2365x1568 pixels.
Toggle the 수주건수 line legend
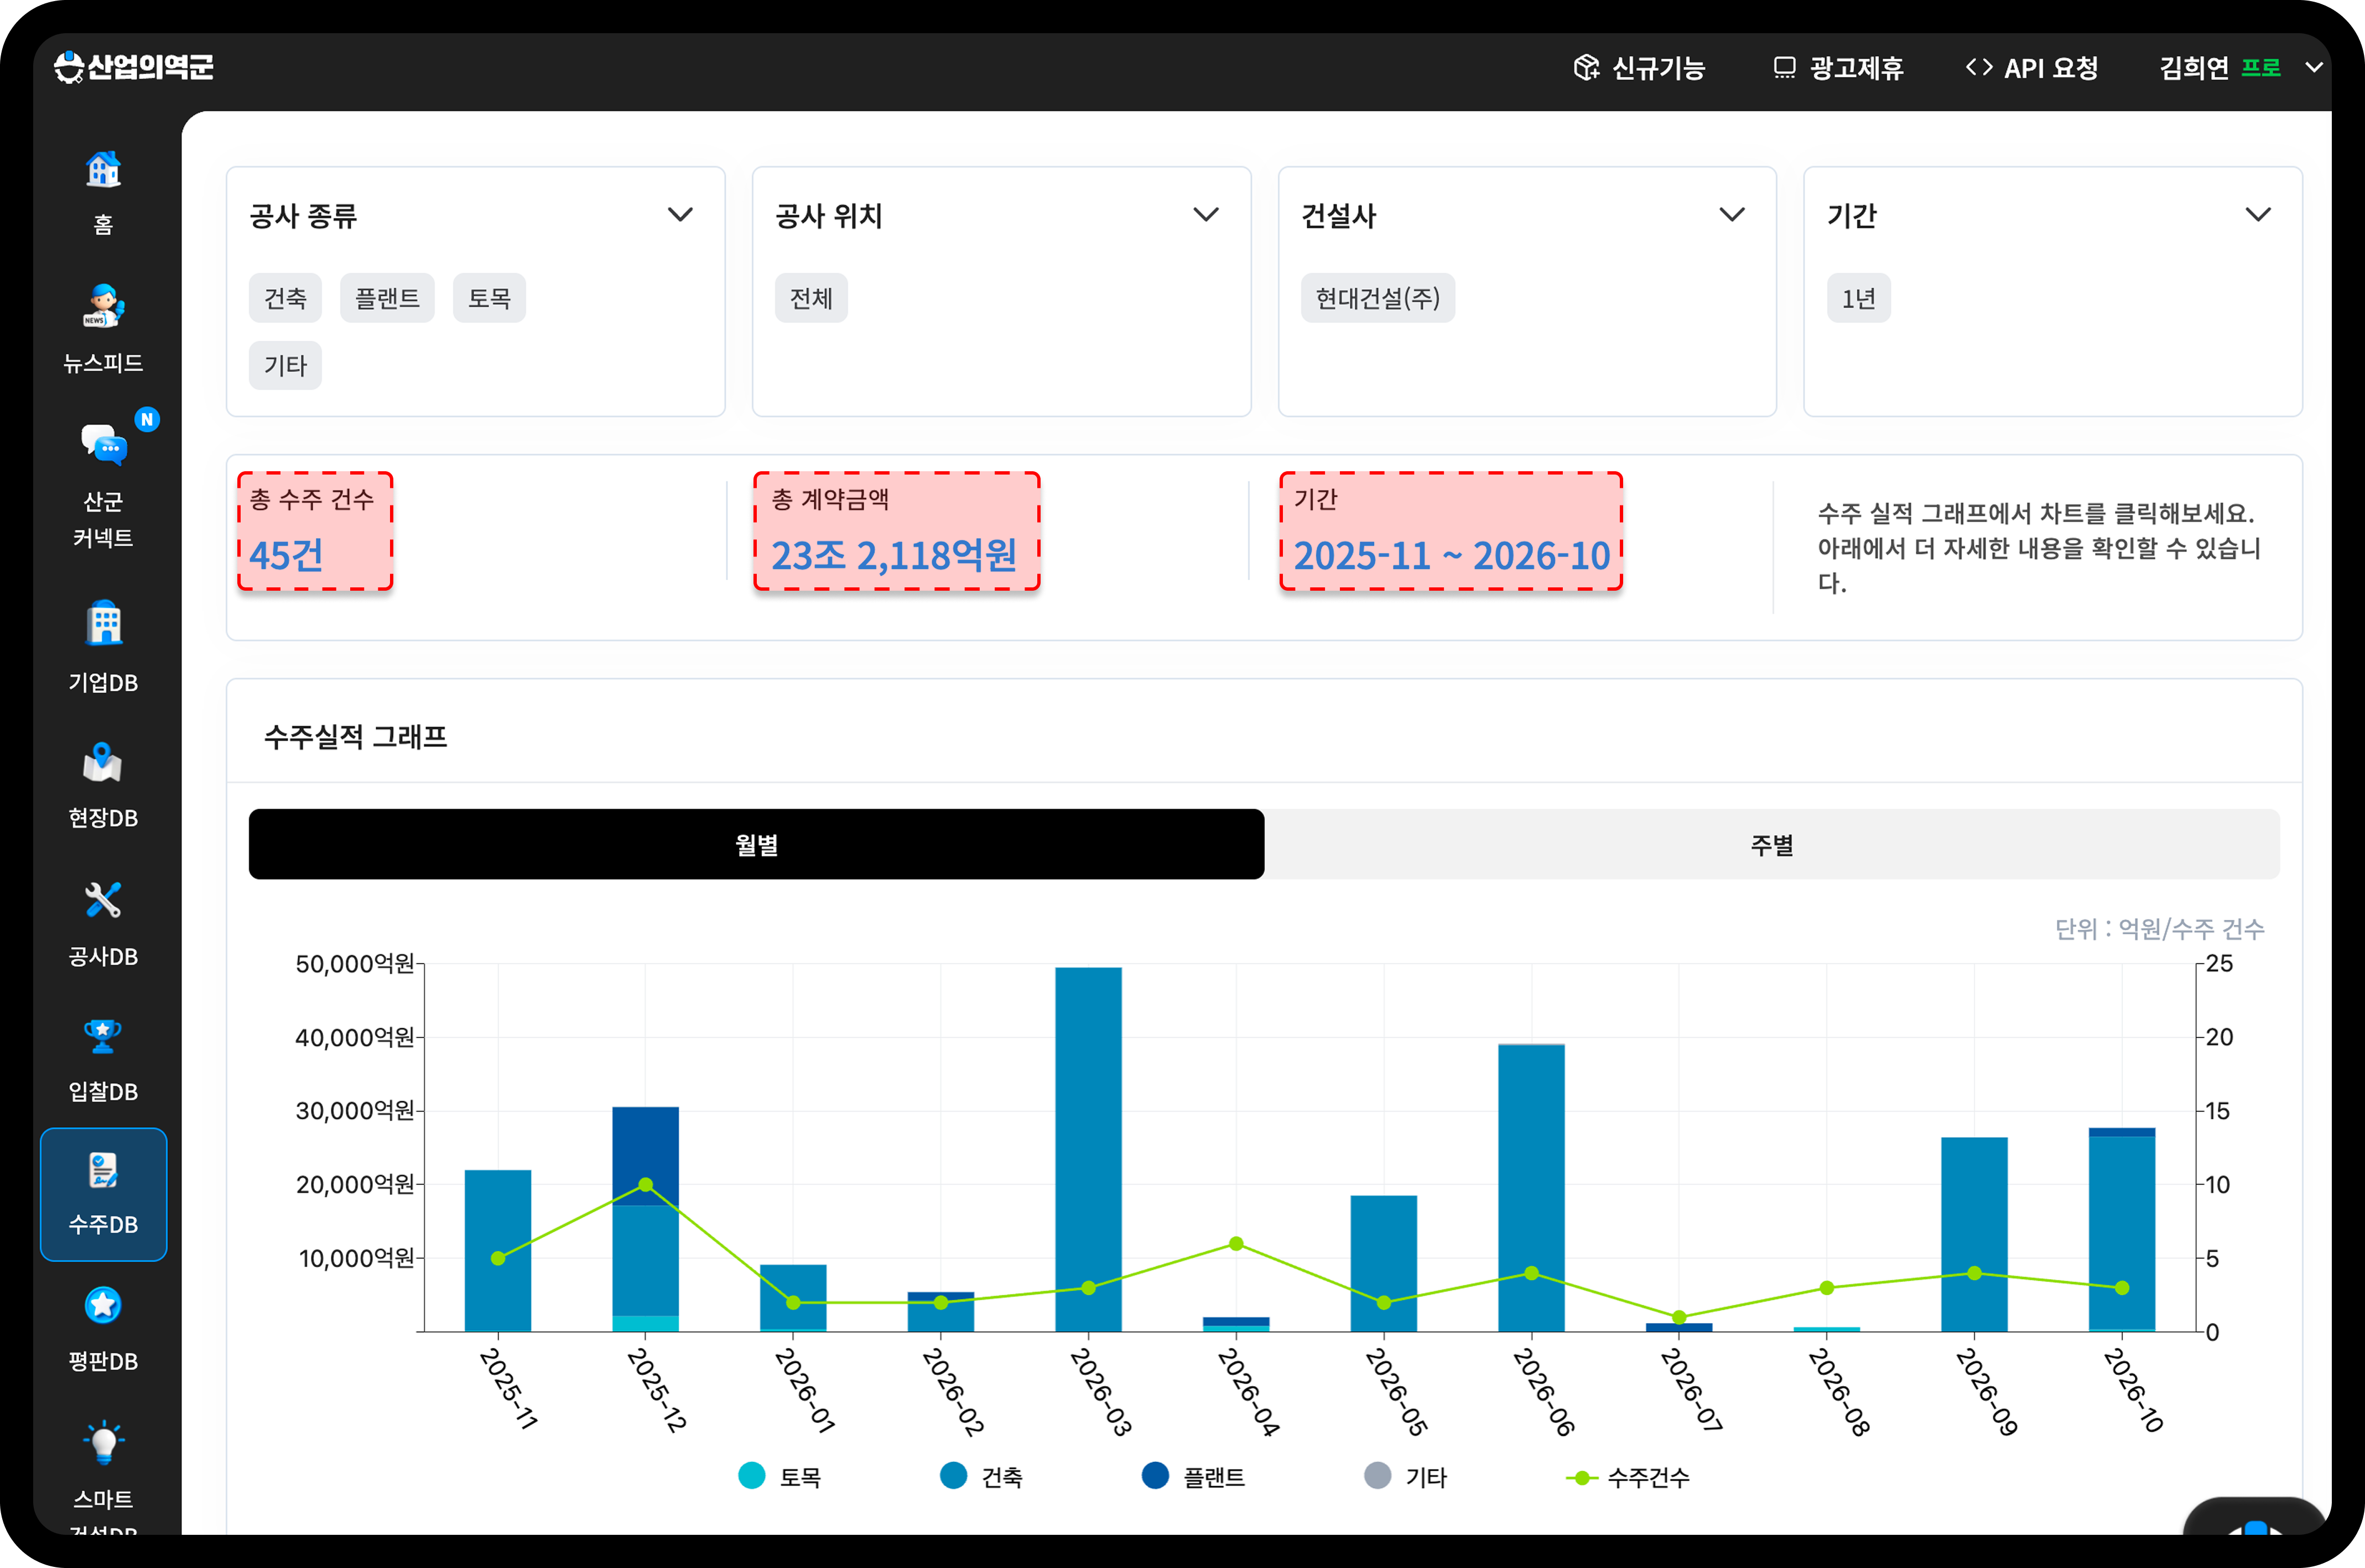click(x=1628, y=1477)
